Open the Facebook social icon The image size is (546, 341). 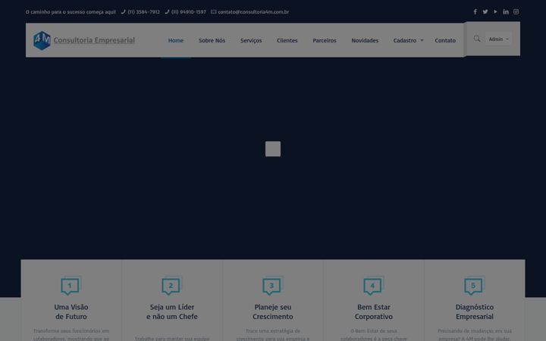coord(475,12)
